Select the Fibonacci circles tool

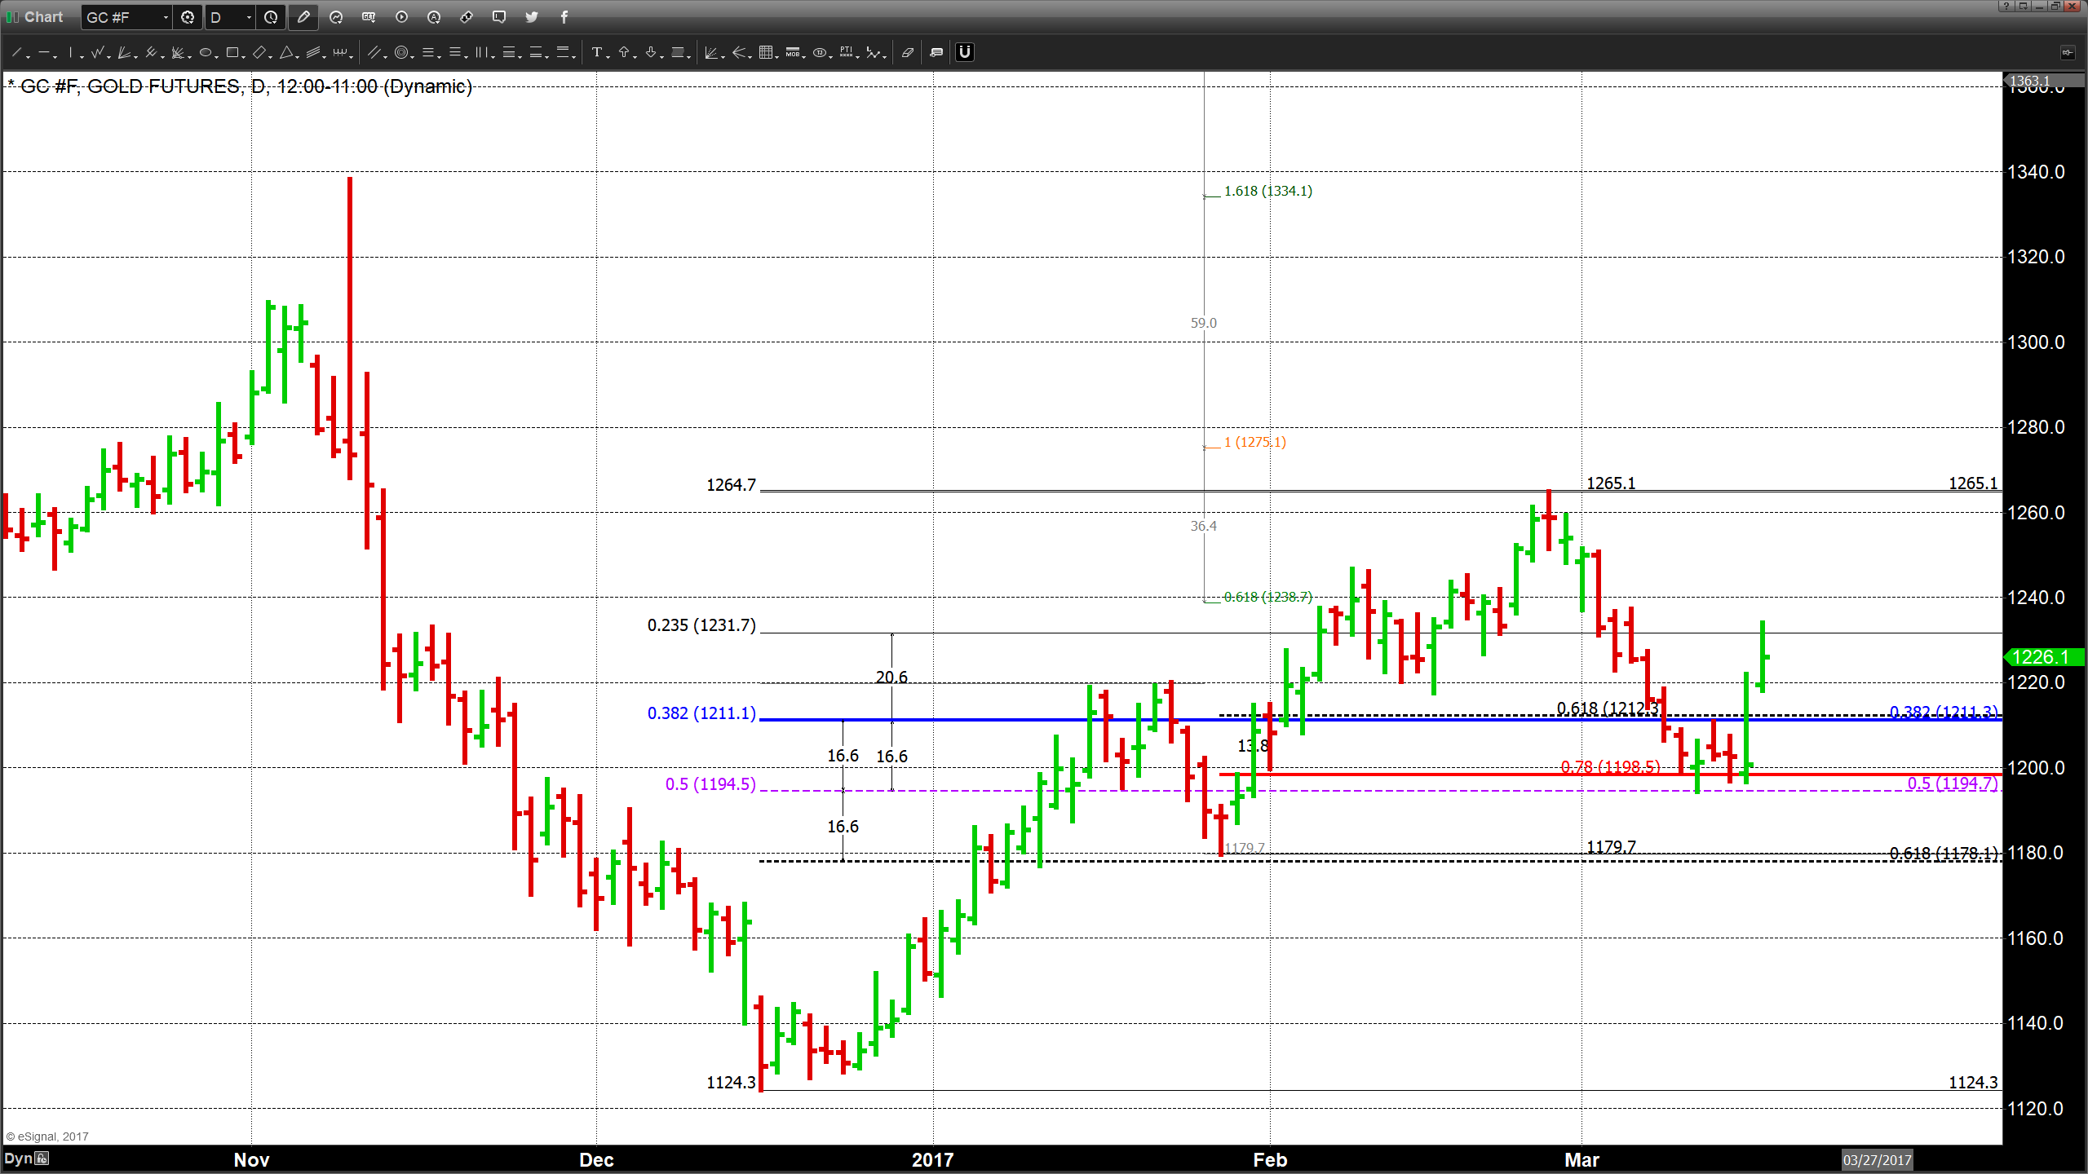[400, 53]
